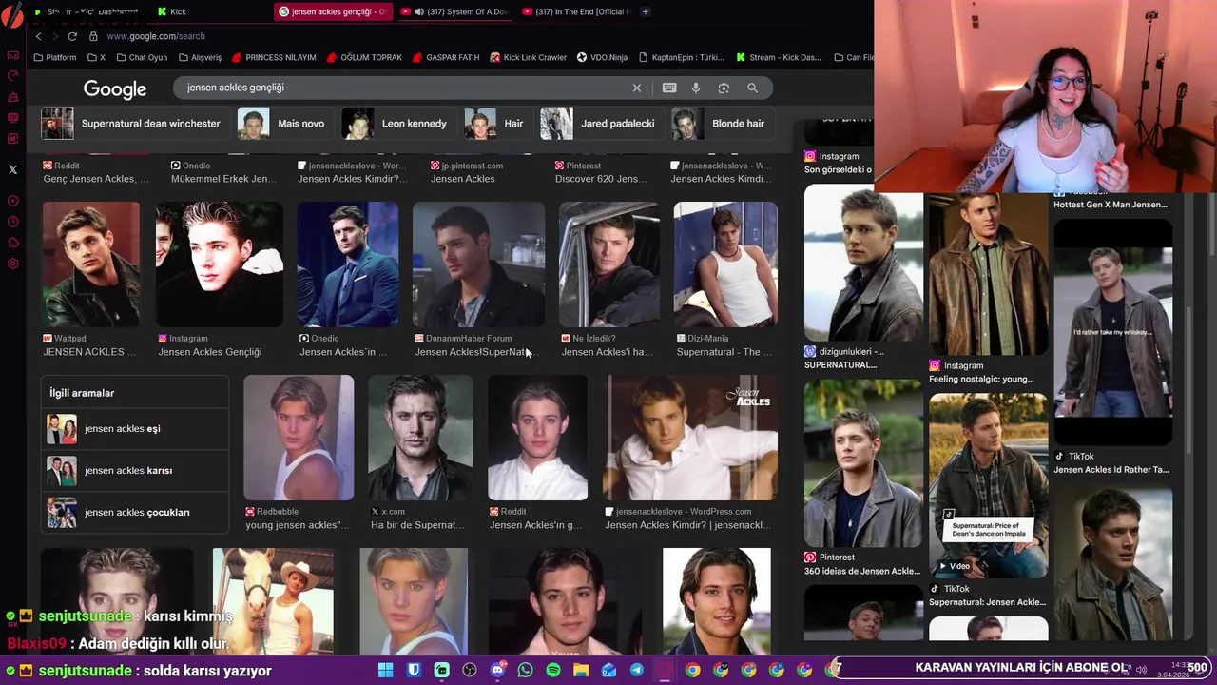Open the Platform bookmarks folder
This screenshot has height=685, width=1217.
coord(55,57)
